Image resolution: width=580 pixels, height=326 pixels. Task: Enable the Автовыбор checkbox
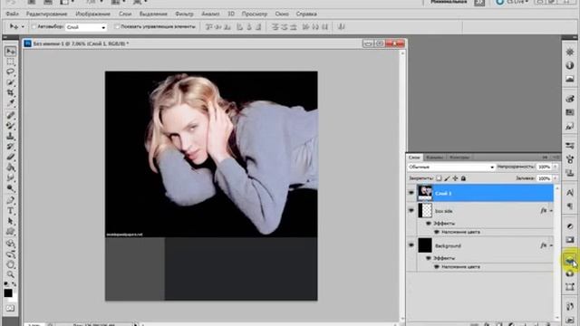(34, 26)
